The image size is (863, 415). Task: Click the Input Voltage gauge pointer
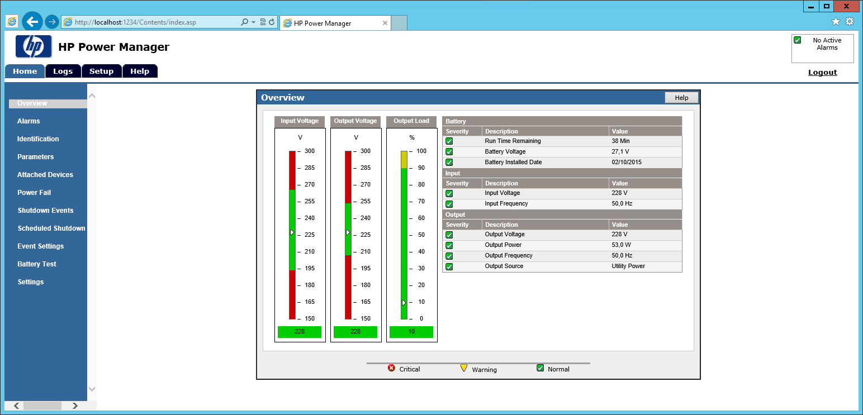pyautogui.click(x=292, y=232)
